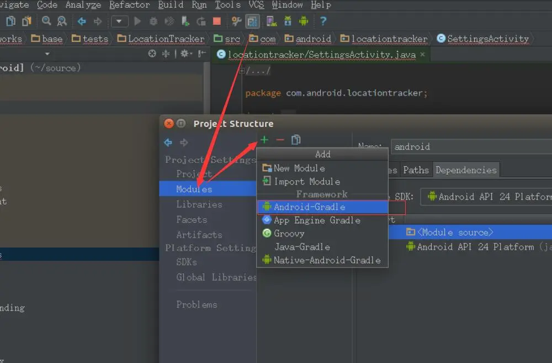This screenshot has height=363, width=552.
Task: Click the Run with coverage icon
Action: click(x=169, y=22)
